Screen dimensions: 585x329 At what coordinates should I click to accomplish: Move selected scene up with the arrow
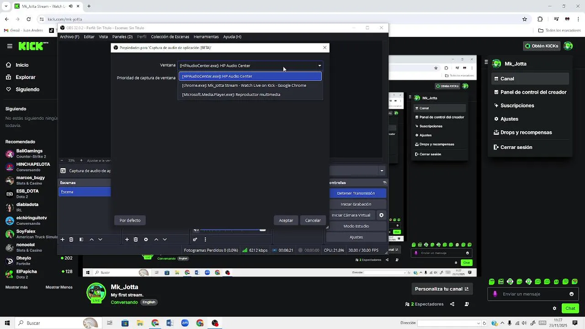(x=91, y=239)
